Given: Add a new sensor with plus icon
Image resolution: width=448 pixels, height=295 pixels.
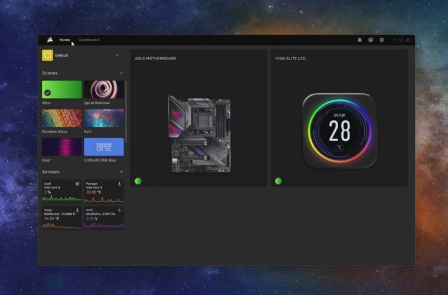Looking at the screenshot, I should tap(122, 172).
